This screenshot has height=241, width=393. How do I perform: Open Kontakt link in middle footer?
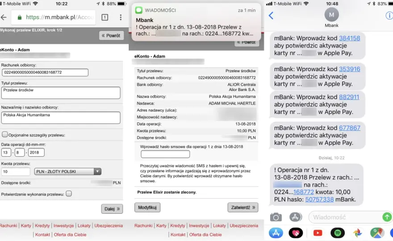coord(178,234)
